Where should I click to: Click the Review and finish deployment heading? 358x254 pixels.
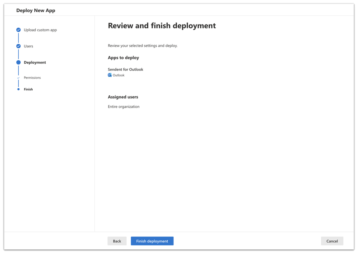click(x=161, y=26)
